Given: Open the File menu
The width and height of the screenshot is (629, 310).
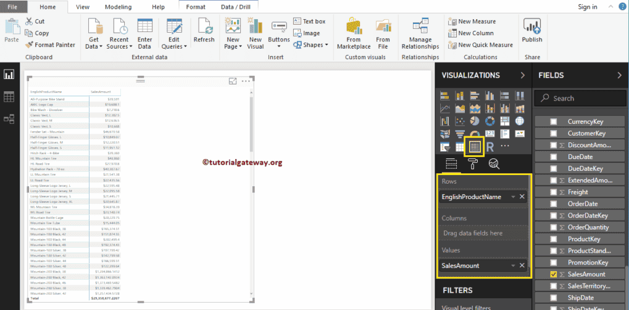Looking at the screenshot, I should tap(12, 7).
